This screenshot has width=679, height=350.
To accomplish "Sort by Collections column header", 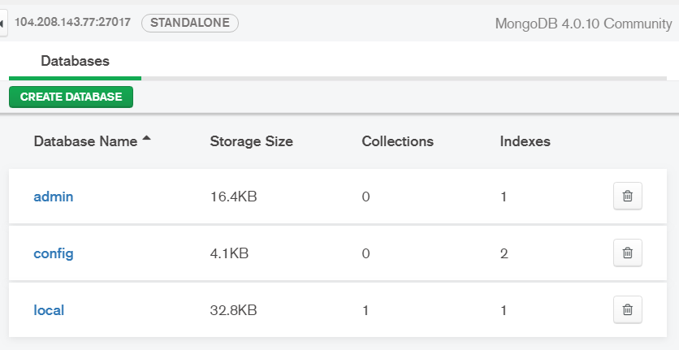I will (397, 141).
